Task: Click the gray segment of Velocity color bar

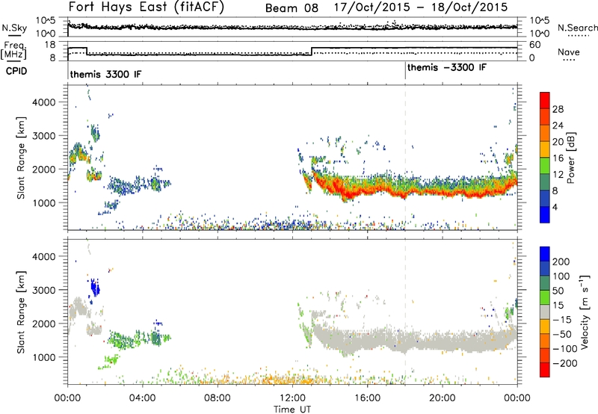Action: pos(545,312)
